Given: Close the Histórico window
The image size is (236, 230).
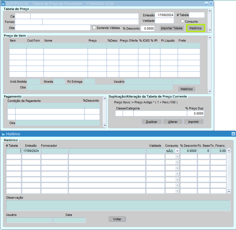Looking at the screenshot, I should point(233,134).
